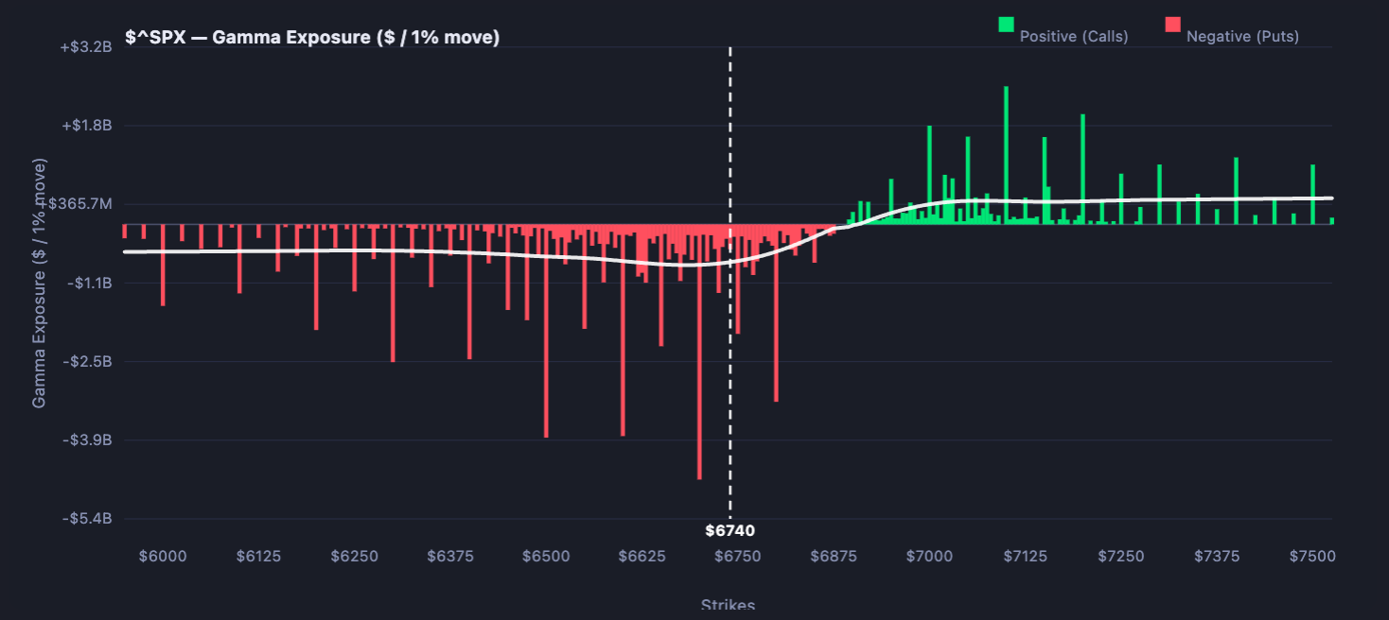Click the $7375 strike axis label

1217,556
